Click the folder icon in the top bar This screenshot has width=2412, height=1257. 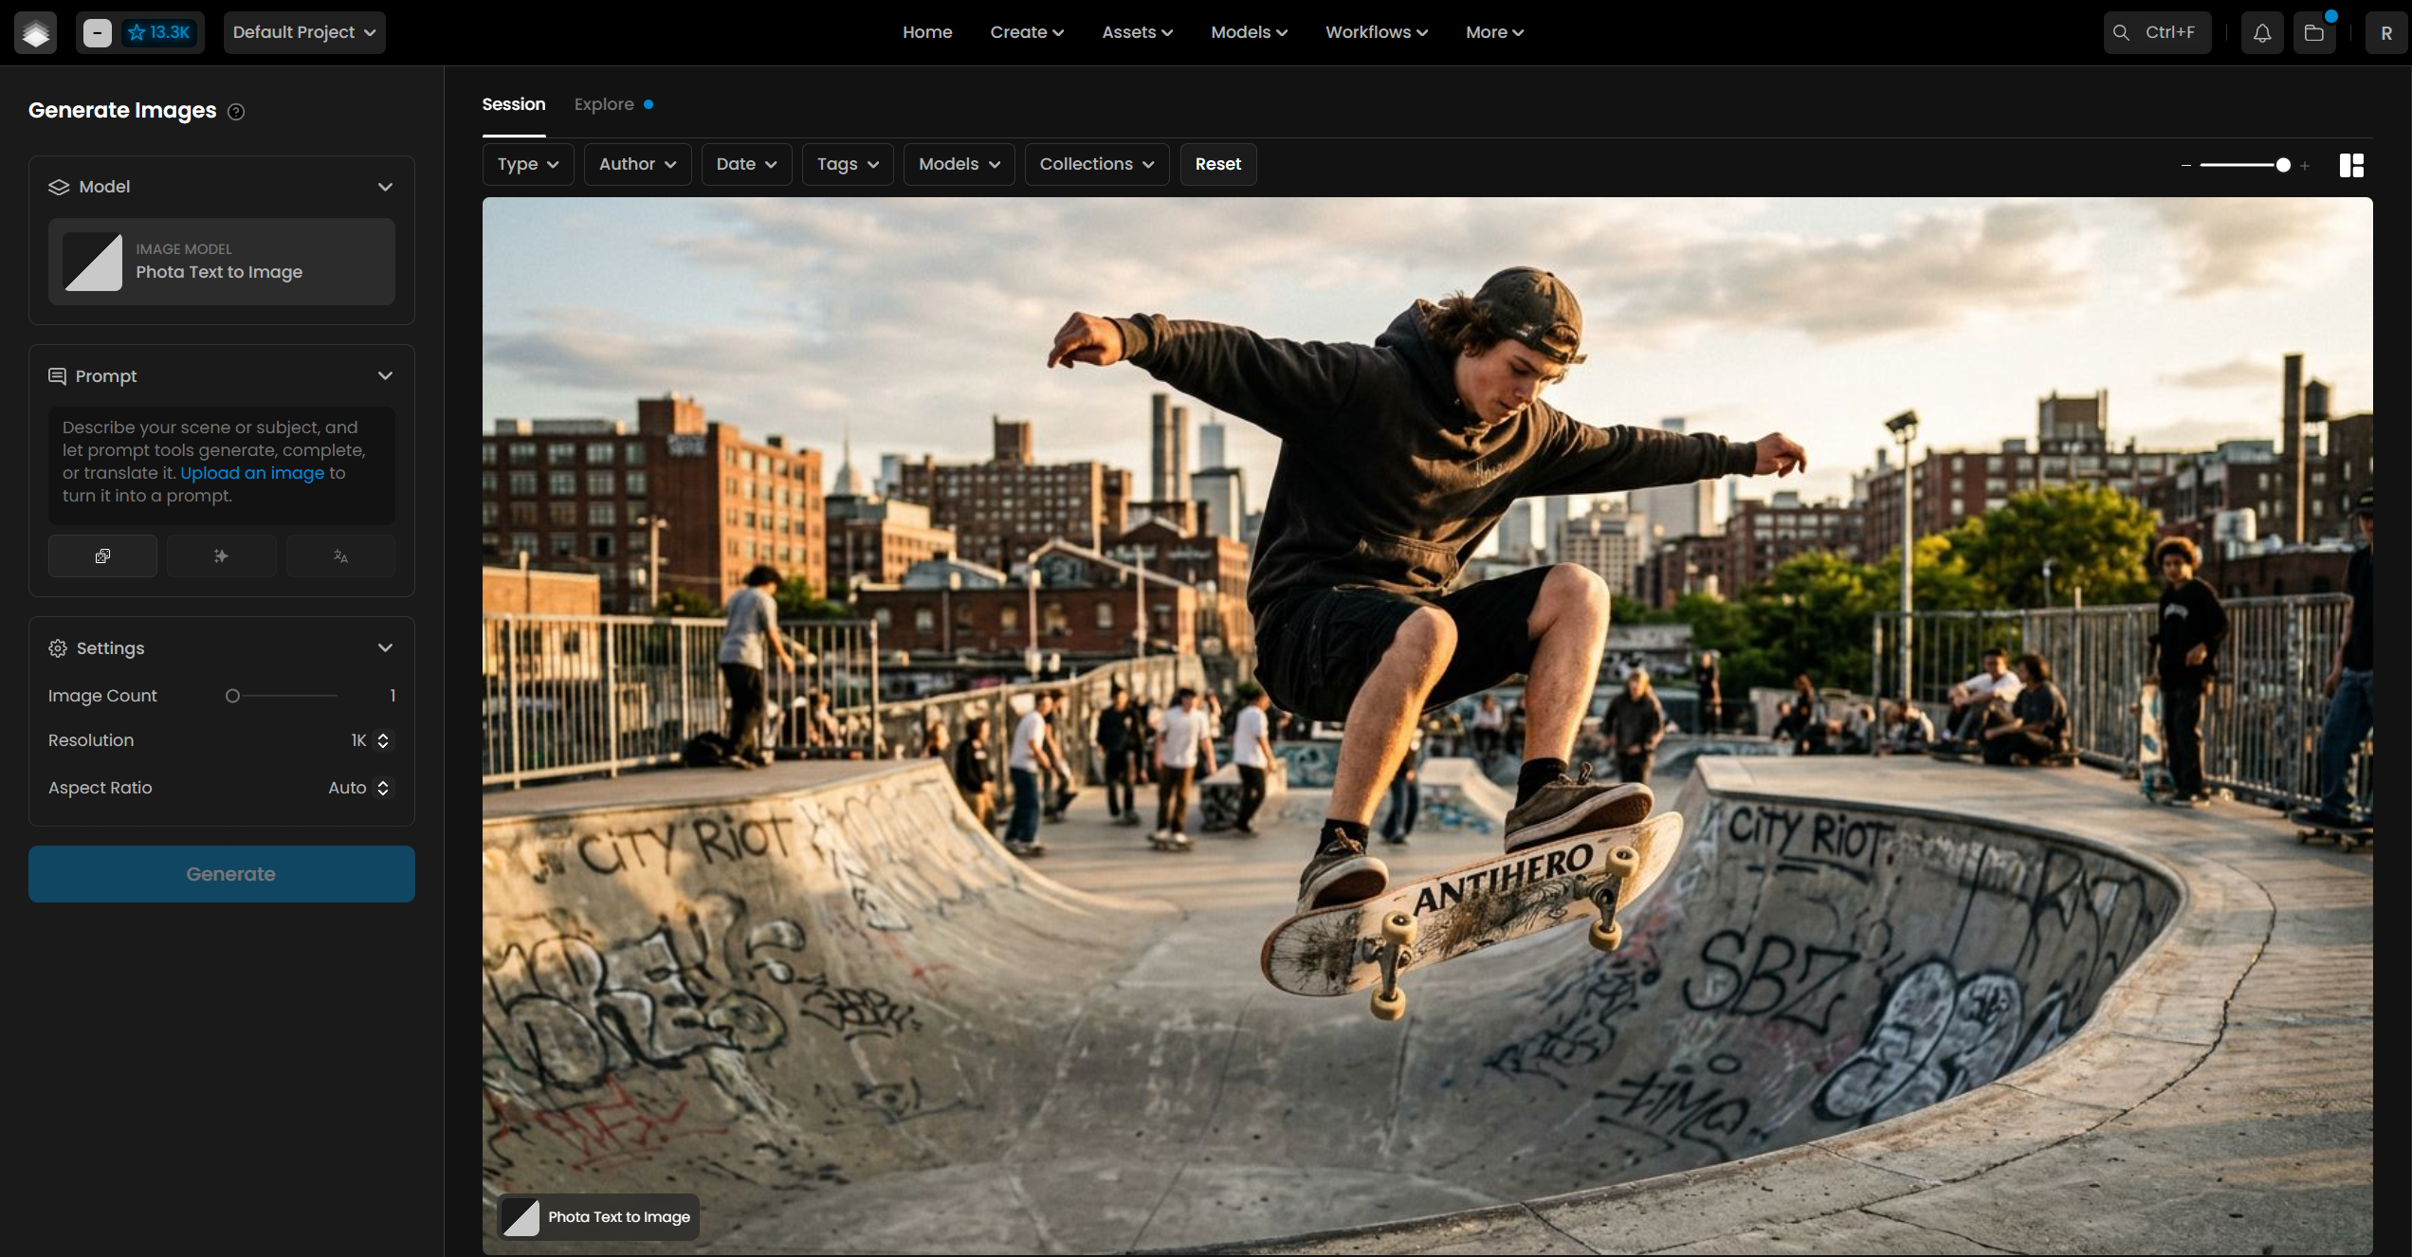pyautogui.click(x=2314, y=33)
